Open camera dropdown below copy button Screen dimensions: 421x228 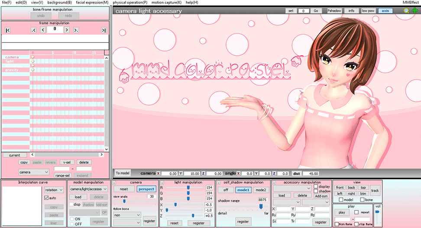coord(34,172)
